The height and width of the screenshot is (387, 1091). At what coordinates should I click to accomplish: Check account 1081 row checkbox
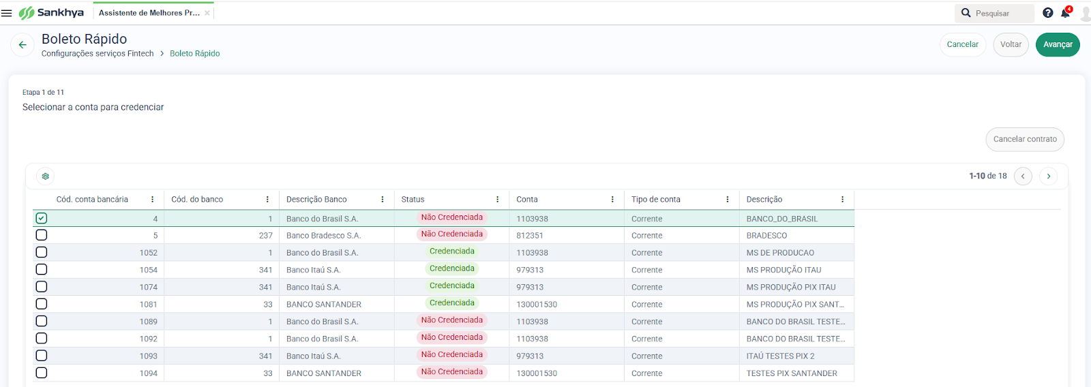(x=42, y=304)
